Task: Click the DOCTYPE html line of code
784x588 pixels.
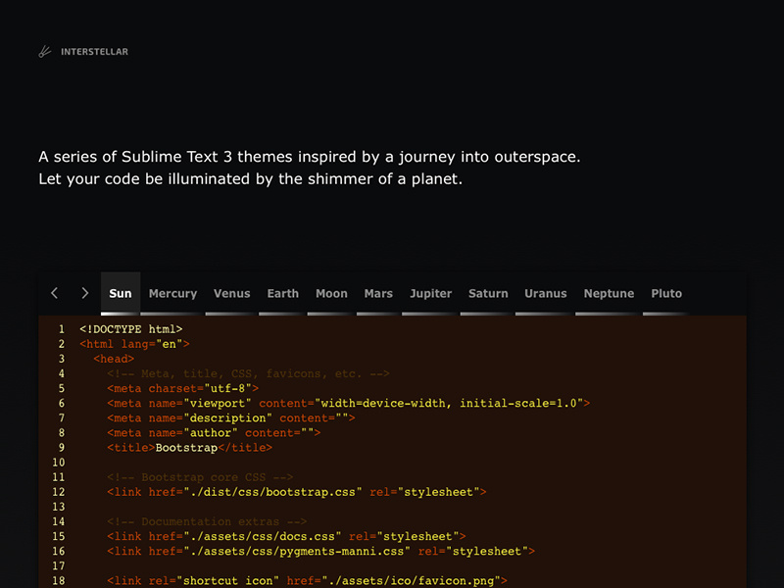Action: point(130,330)
